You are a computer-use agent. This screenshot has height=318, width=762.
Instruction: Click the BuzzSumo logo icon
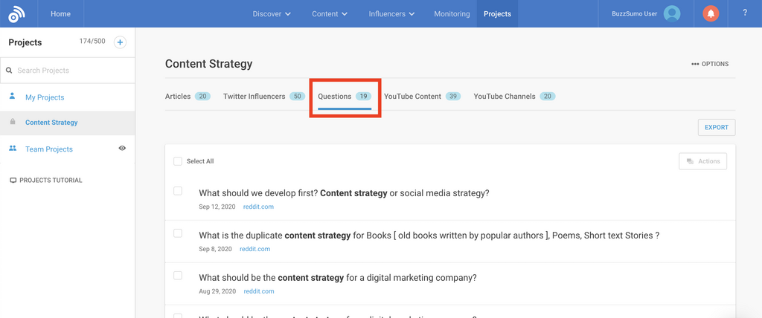click(x=16, y=13)
